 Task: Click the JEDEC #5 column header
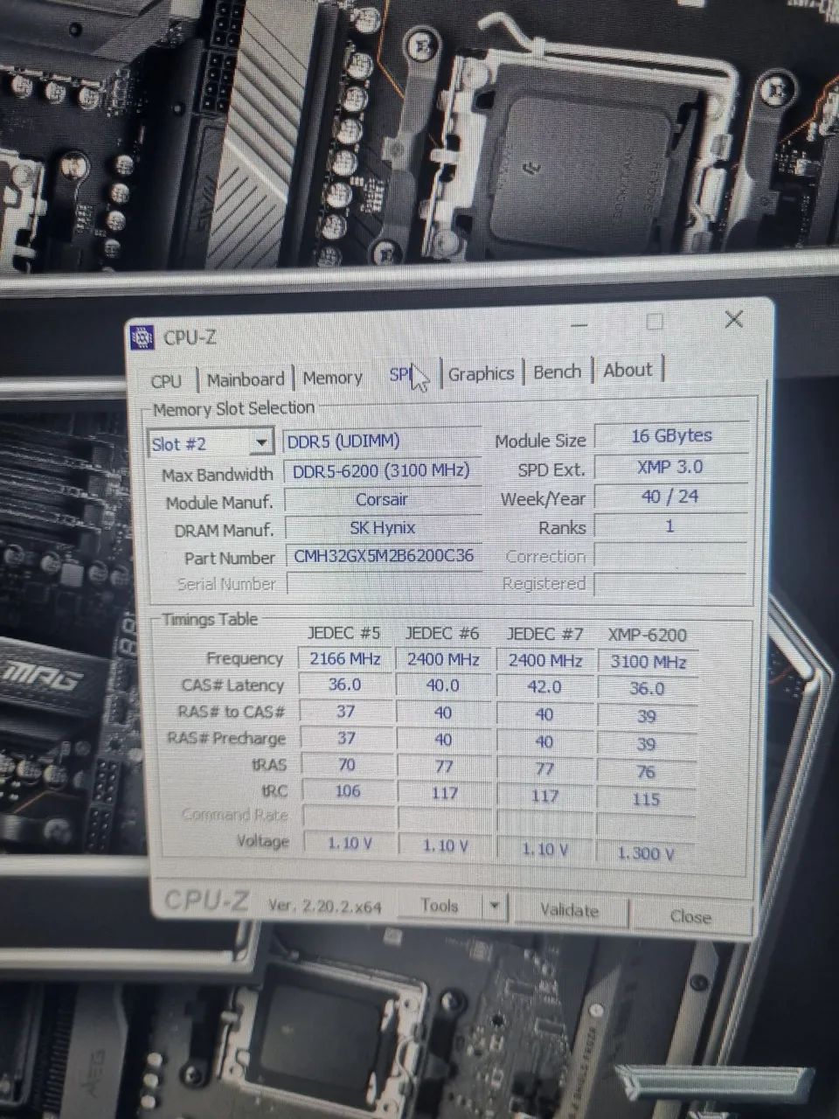(343, 633)
